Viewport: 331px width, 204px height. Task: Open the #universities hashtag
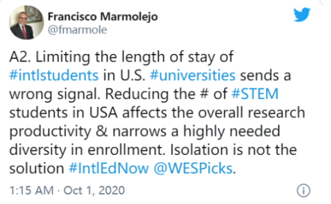193,76
